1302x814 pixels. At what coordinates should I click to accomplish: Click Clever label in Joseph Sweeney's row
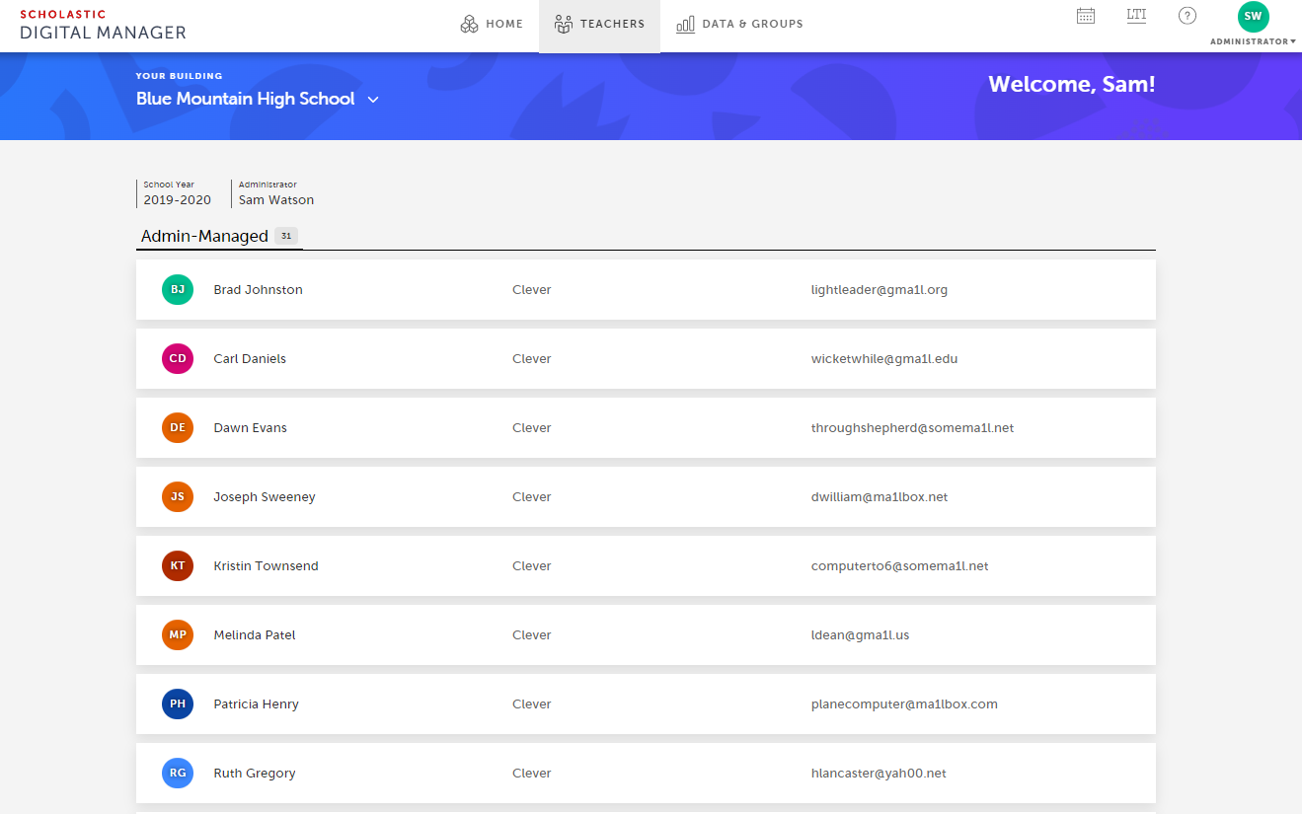(532, 497)
